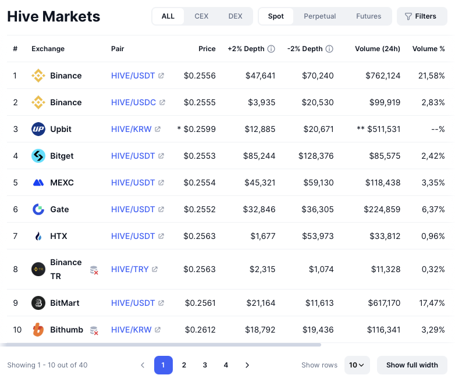This screenshot has width=455, height=382.
Task: Click the HTX flame logo icon
Action: point(38,236)
